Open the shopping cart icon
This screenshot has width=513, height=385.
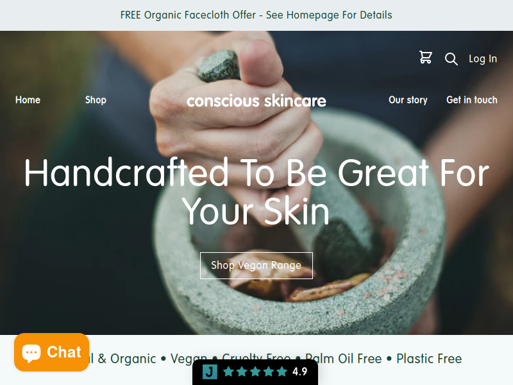[426, 57]
